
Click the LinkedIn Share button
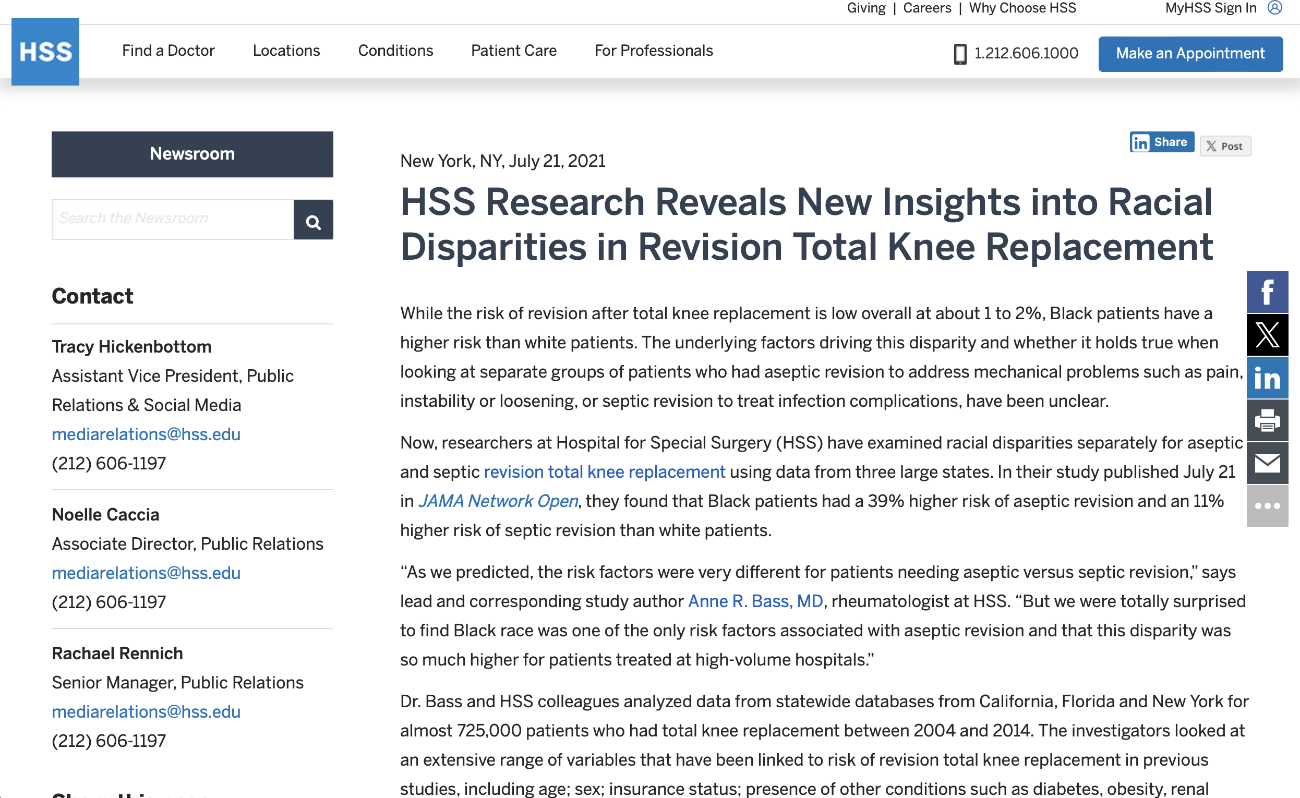(1161, 142)
